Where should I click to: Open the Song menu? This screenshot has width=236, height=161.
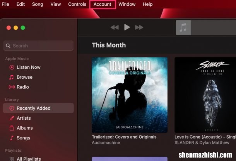tap(38, 4)
